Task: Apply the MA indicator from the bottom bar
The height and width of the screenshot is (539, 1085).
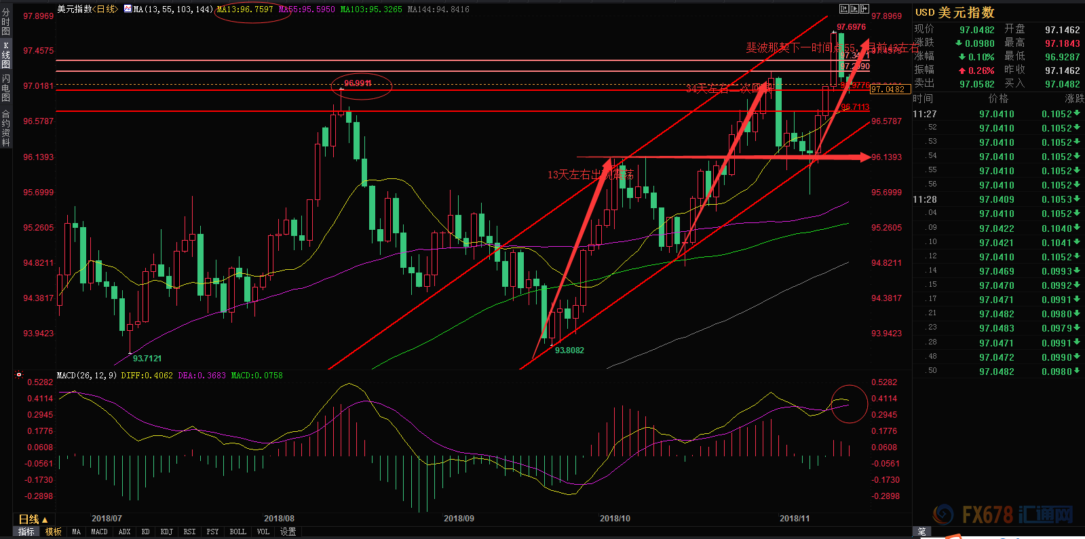Action: (x=76, y=532)
